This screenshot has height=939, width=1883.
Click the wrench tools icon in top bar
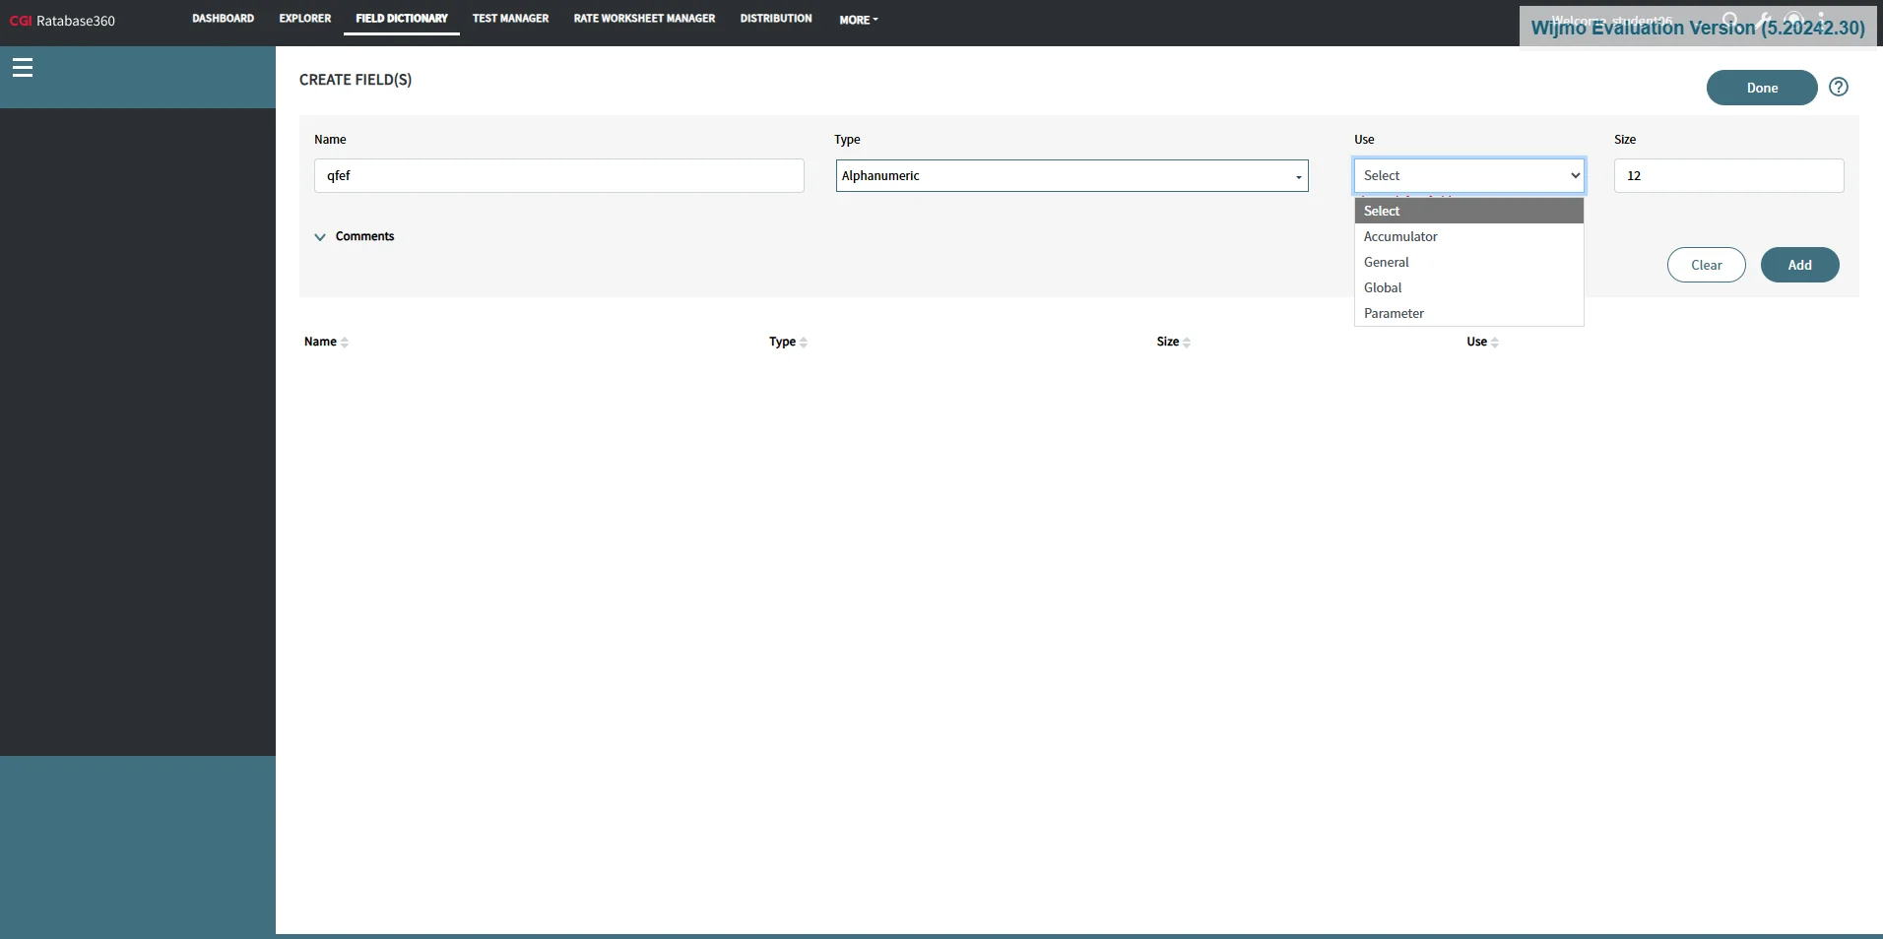tap(1762, 20)
